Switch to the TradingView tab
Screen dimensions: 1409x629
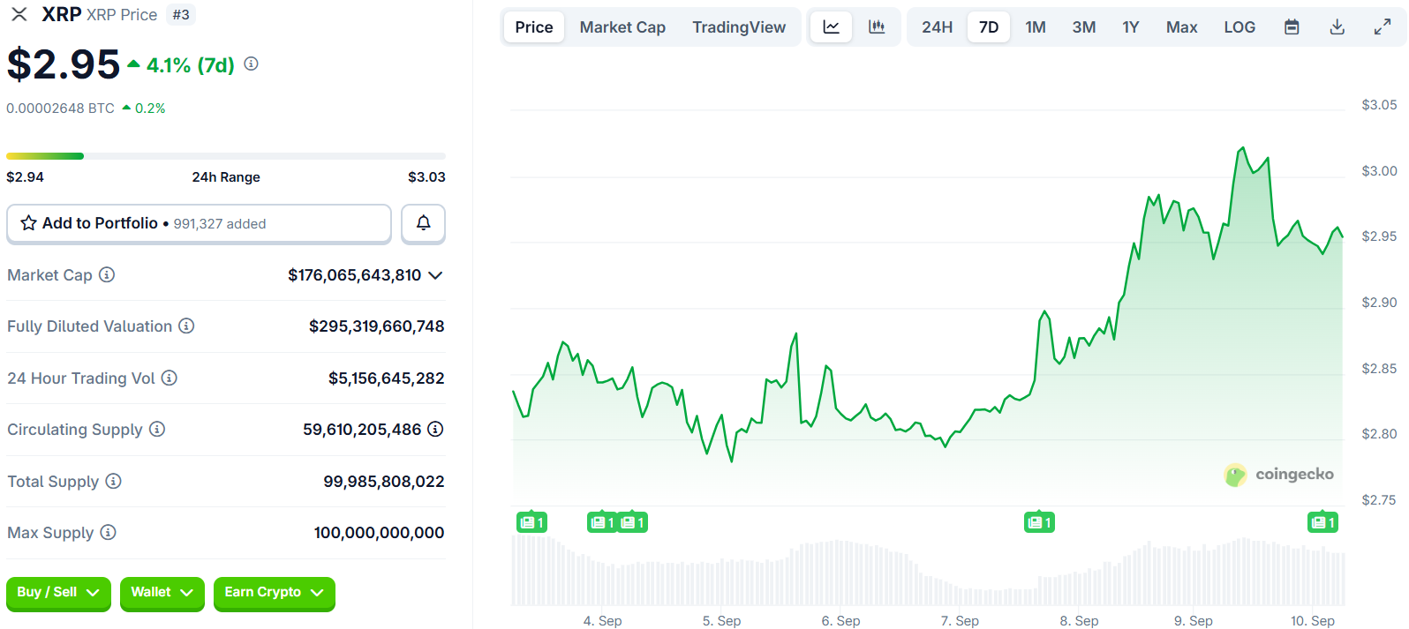point(739,27)
